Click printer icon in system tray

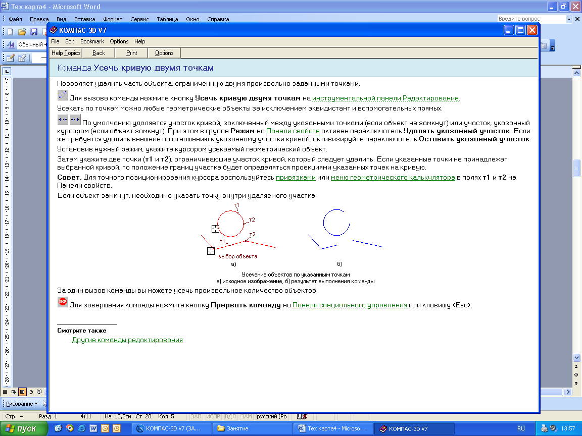click(x=544, y=428)
